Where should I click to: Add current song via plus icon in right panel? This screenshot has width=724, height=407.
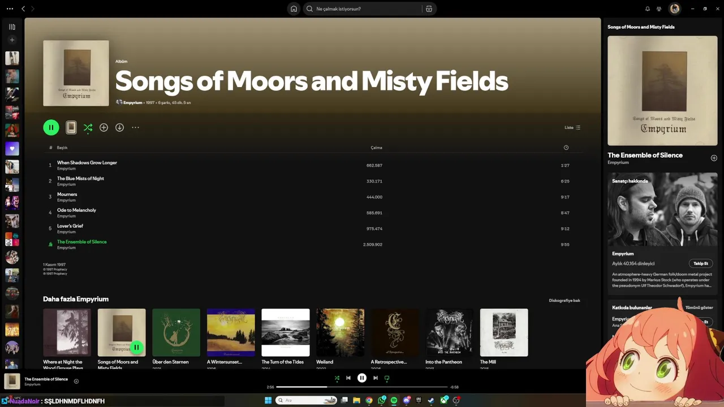(x=714, y=158)
